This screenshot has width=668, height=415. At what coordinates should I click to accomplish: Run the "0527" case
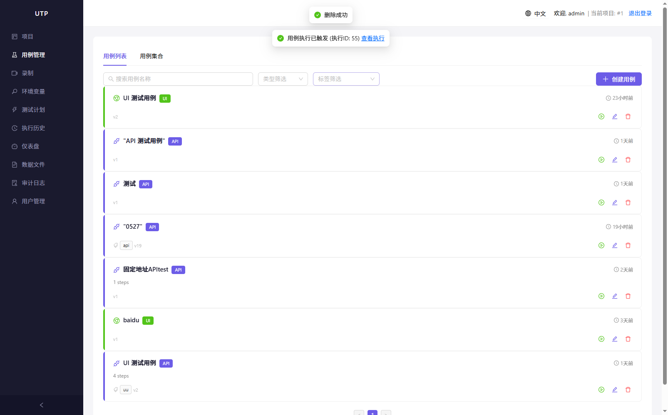[601, 245]
